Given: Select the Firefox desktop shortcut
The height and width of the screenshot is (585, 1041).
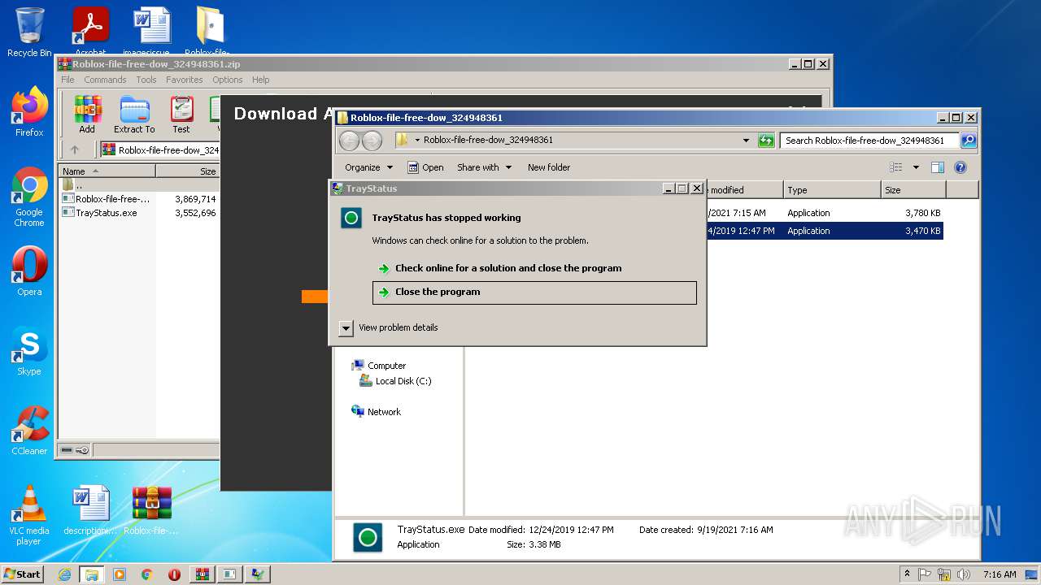Looking at the screenshot, I should point(29,112).
